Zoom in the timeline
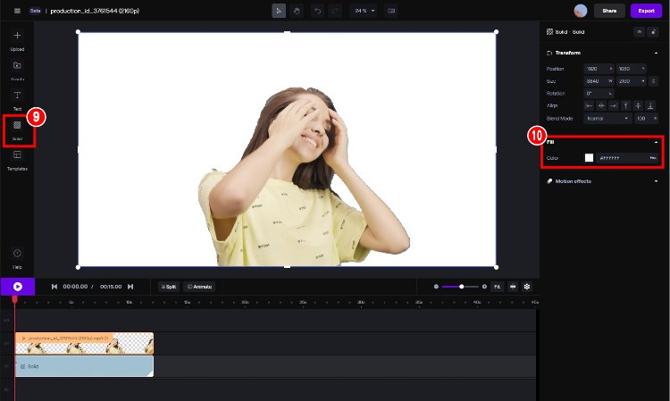The width and height of the screenshot is (670, 401). pos(484,287)
